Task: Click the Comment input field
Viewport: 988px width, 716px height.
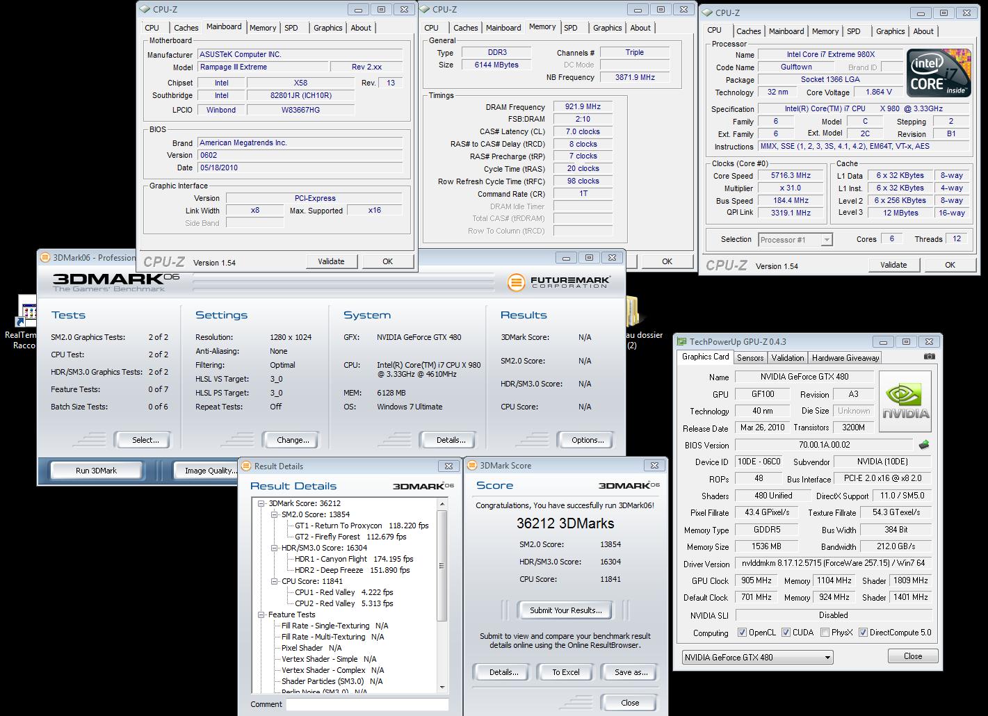Action: tap(367, 704)
